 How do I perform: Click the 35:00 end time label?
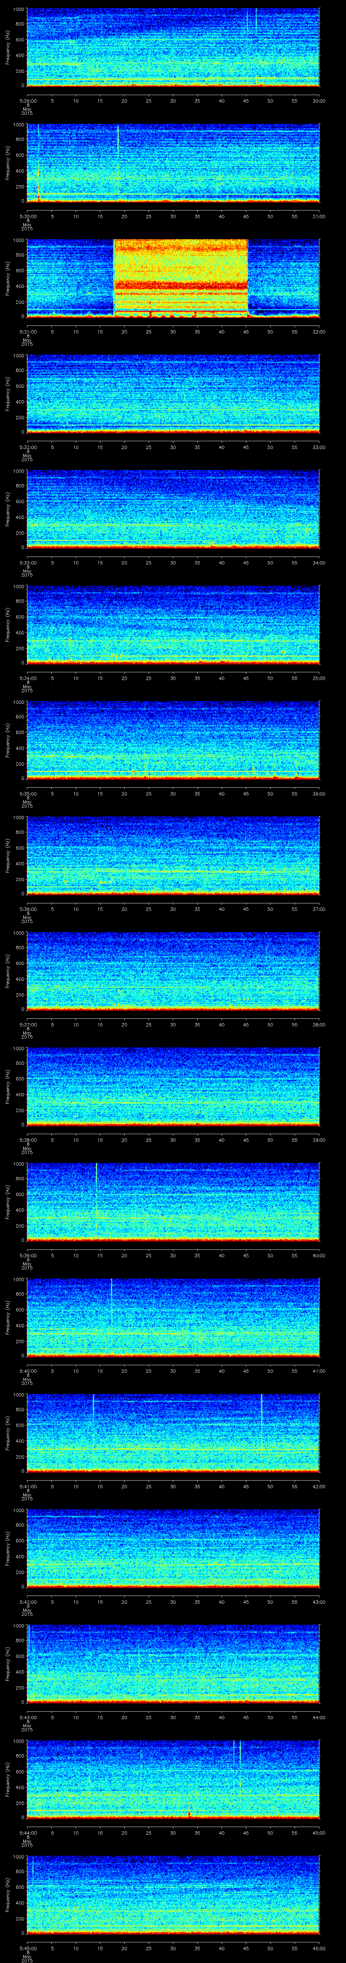319,678
